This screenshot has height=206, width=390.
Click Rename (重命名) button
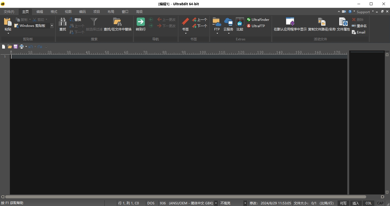pos(359,26)
